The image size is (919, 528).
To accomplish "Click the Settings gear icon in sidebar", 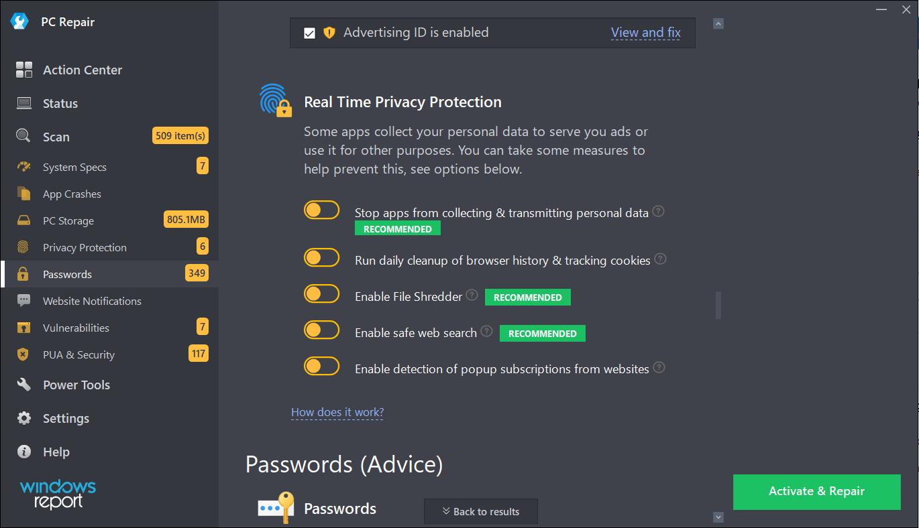I will (24, 418).
